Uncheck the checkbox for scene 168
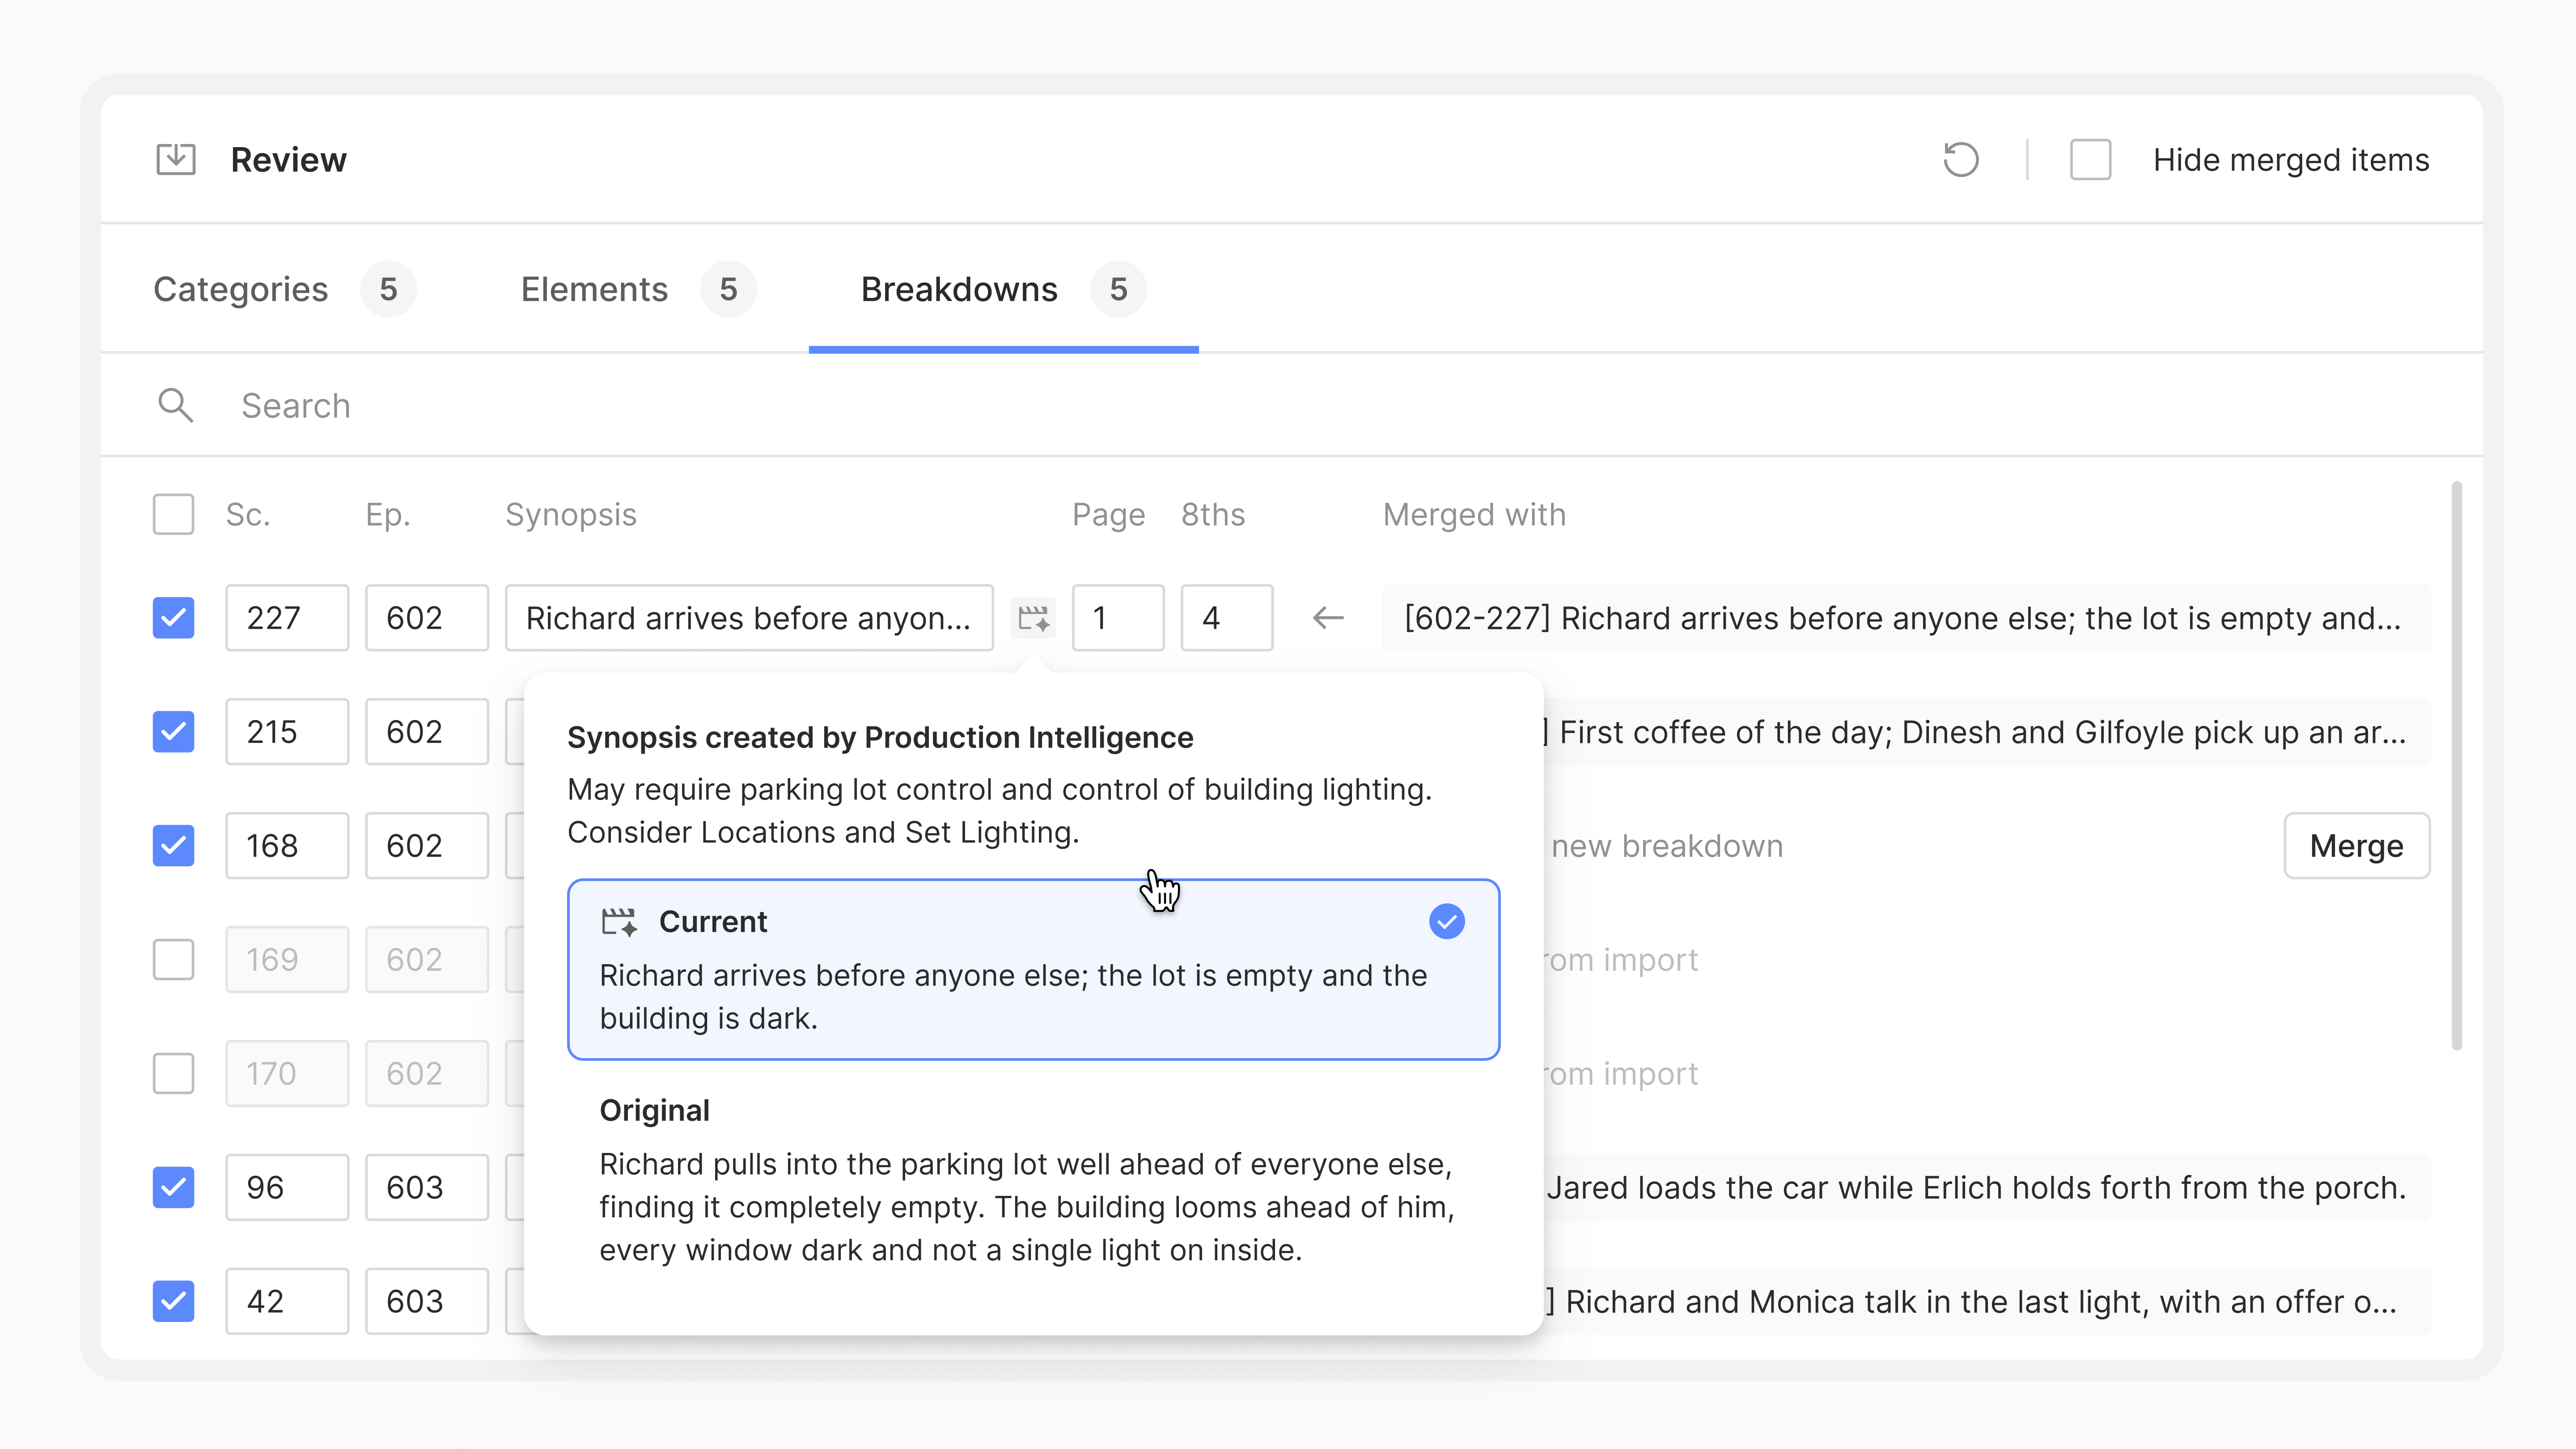The height and width of the screenshot is (1449, 2576). [x=173, y=846]
